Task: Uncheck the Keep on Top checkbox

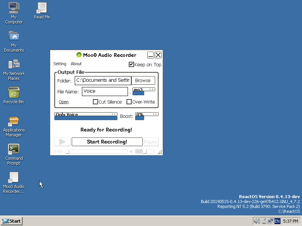Action: point(131,64)
